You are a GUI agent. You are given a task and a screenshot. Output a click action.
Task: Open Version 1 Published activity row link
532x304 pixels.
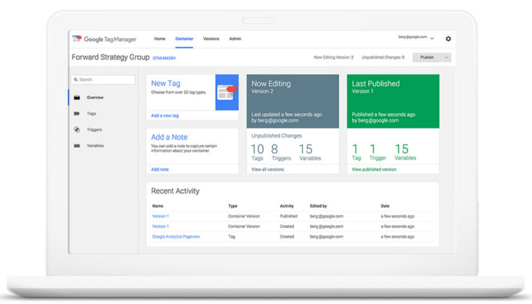click(160, 216)
